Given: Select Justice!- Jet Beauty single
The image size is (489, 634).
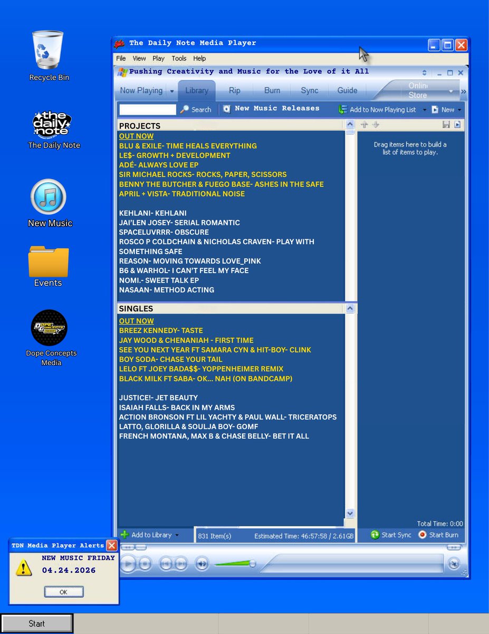Looking at the screenshot, I should [158, 397].
